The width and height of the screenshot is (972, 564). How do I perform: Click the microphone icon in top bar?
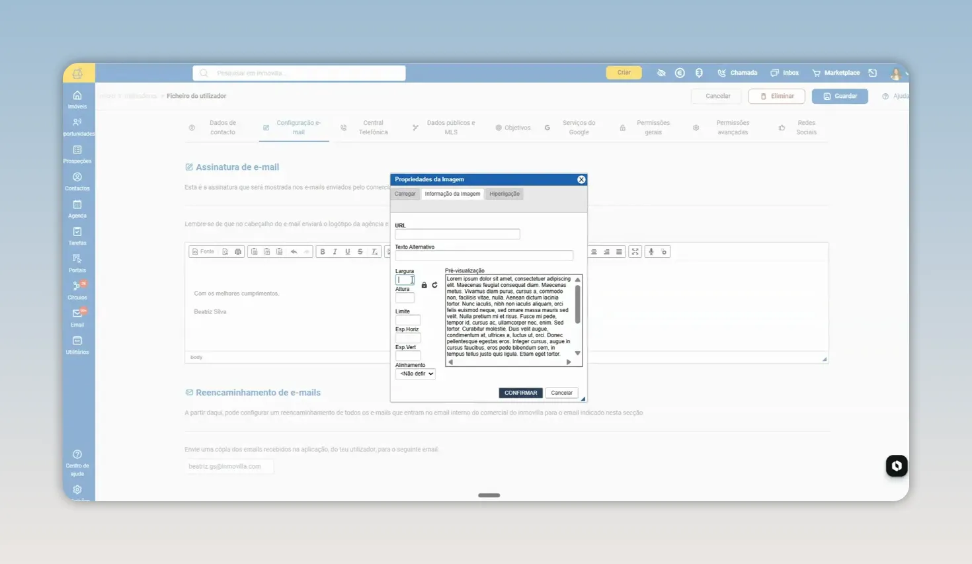point(699,73)
